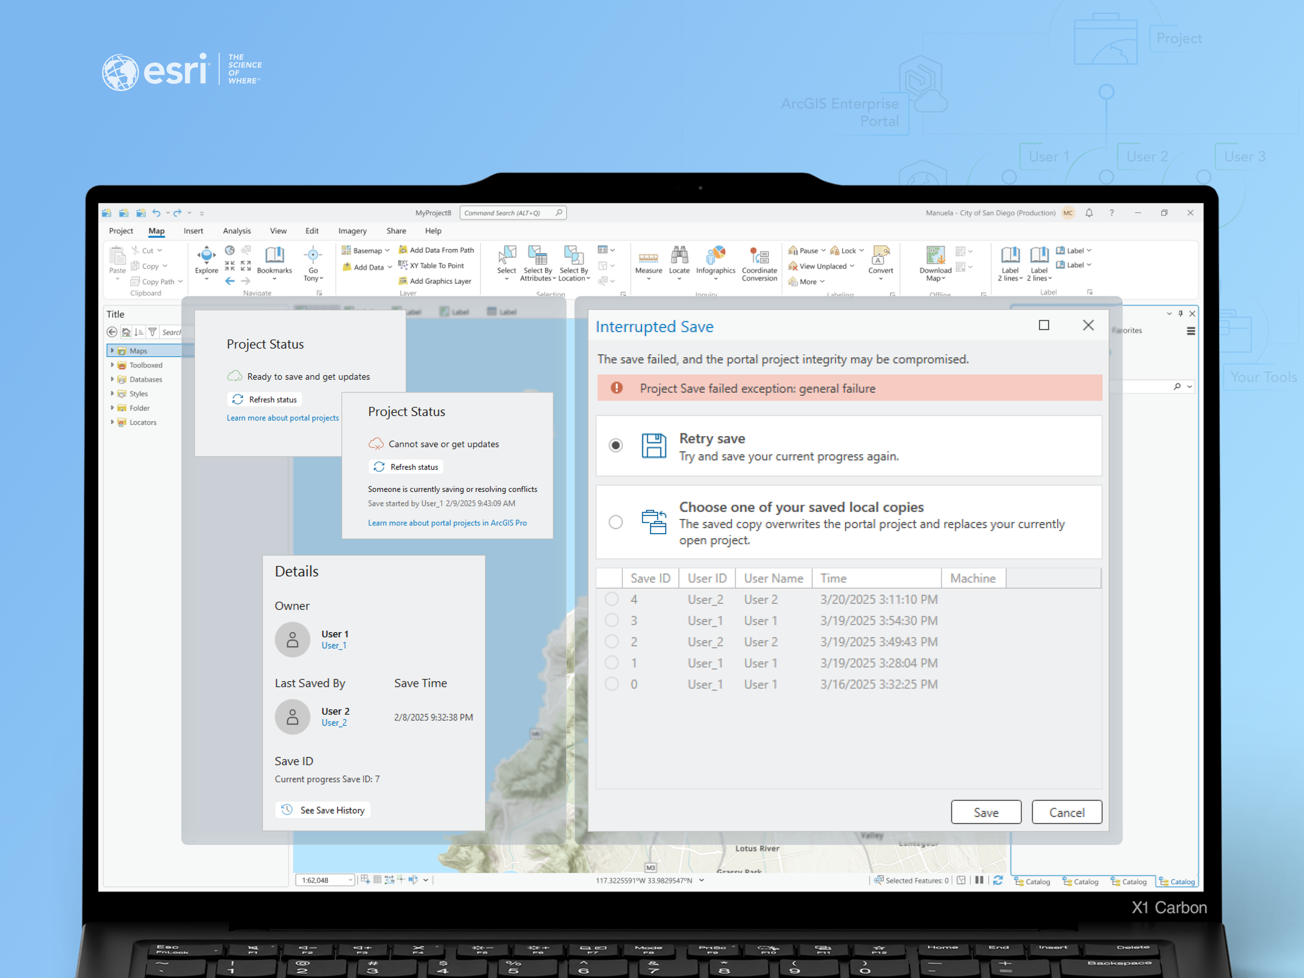Click Refresh status under Cannot save
Viewport: 1304px width, 978px height.
(x=406, y=467)
